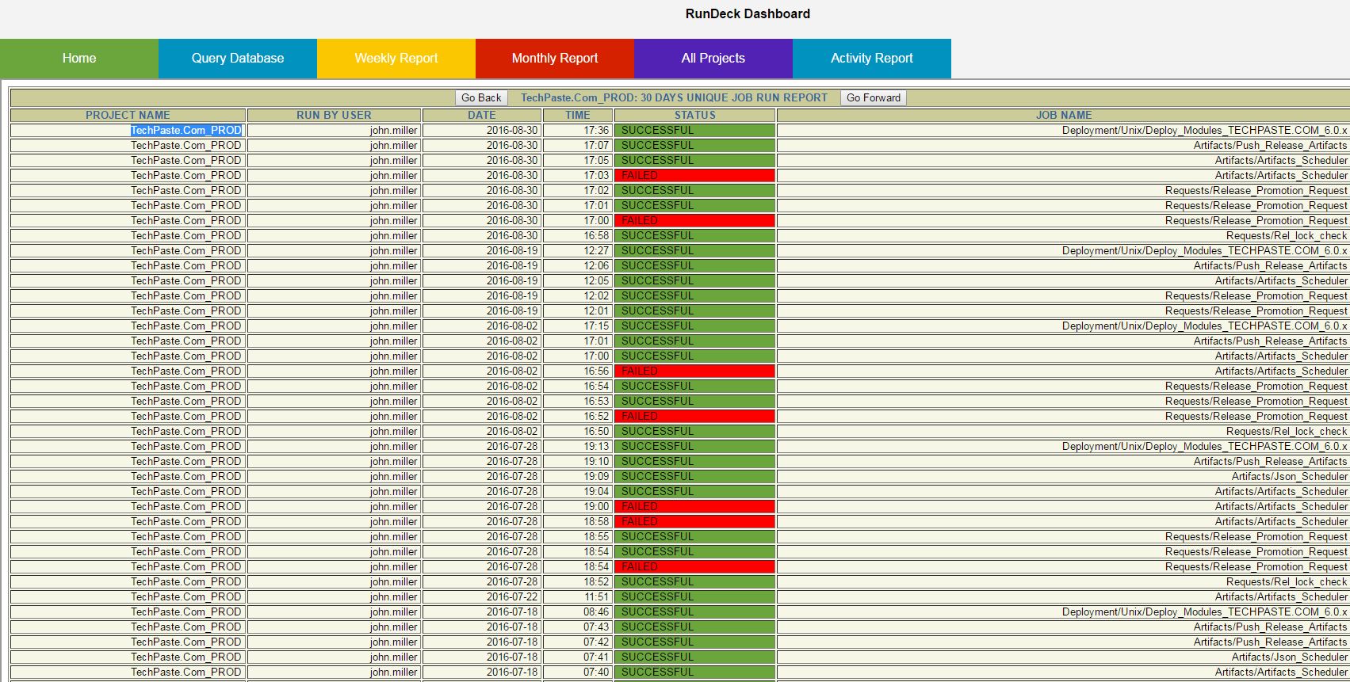1350x682 pixels.
Task: Click the Rel_lock_check job at 2016-07-28 18:52
Action: [x=1287, y=582]
